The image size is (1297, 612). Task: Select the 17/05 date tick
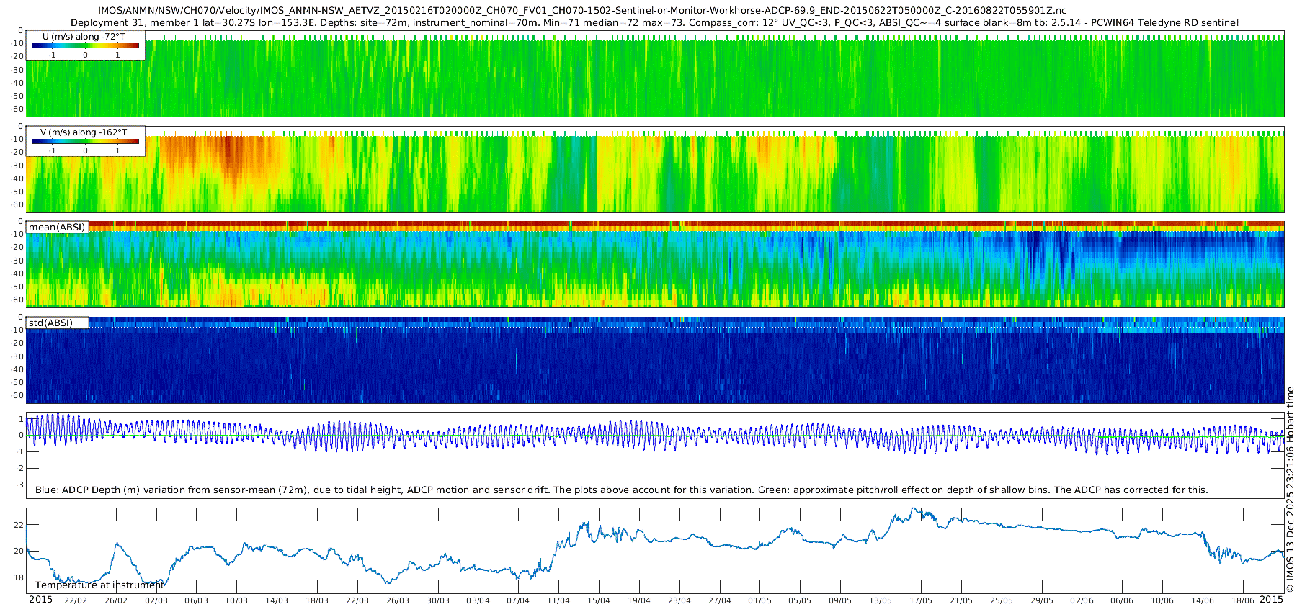(920, 600)
